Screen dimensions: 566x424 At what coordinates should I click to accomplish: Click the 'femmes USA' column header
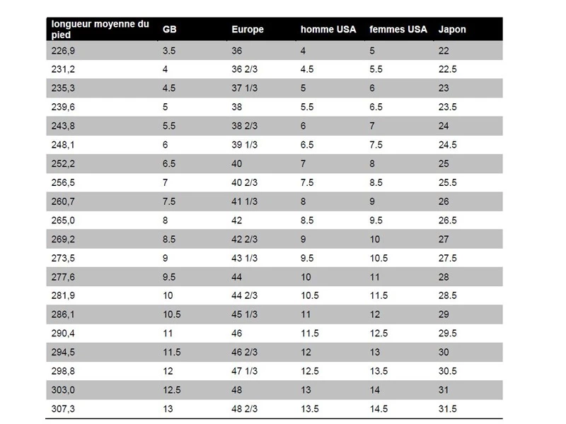coord(398,30)
